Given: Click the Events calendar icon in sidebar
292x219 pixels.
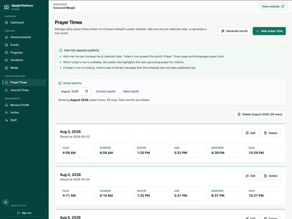Looking at the screenshot, I should pos(7,45).
